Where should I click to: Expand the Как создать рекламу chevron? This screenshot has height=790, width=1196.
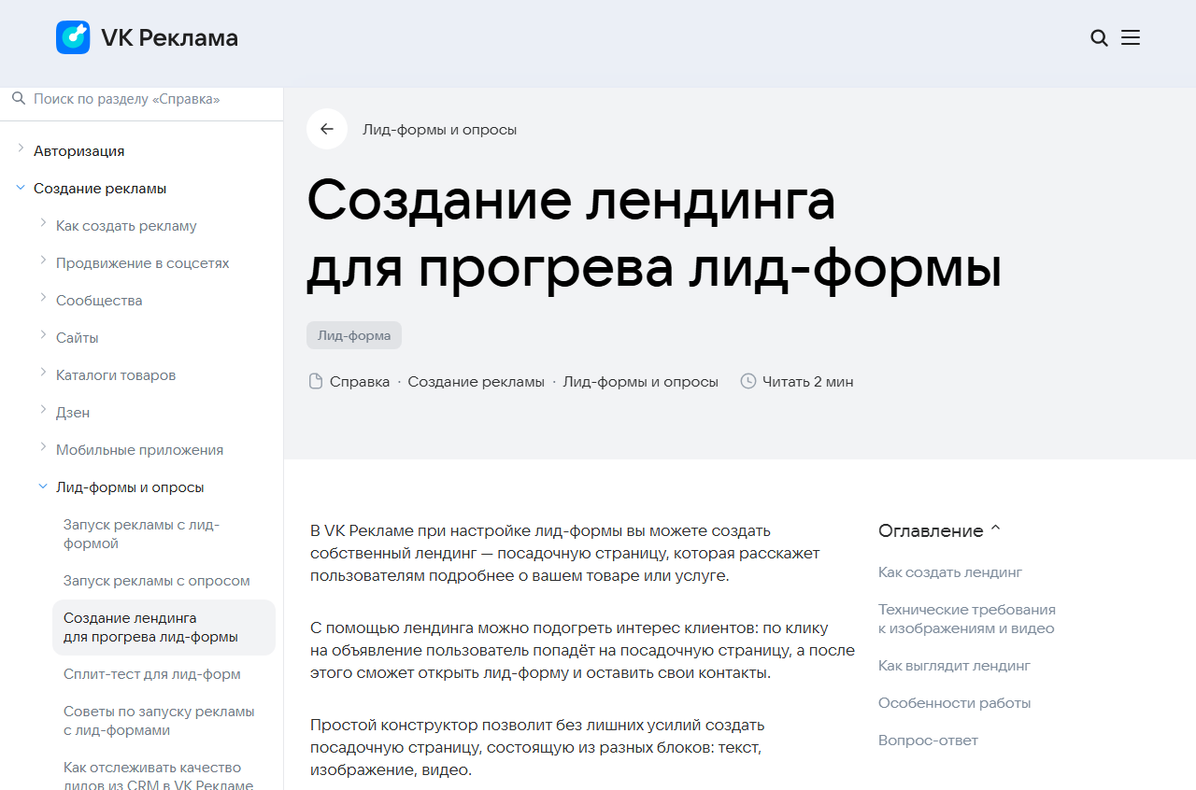tap(43, 222)
